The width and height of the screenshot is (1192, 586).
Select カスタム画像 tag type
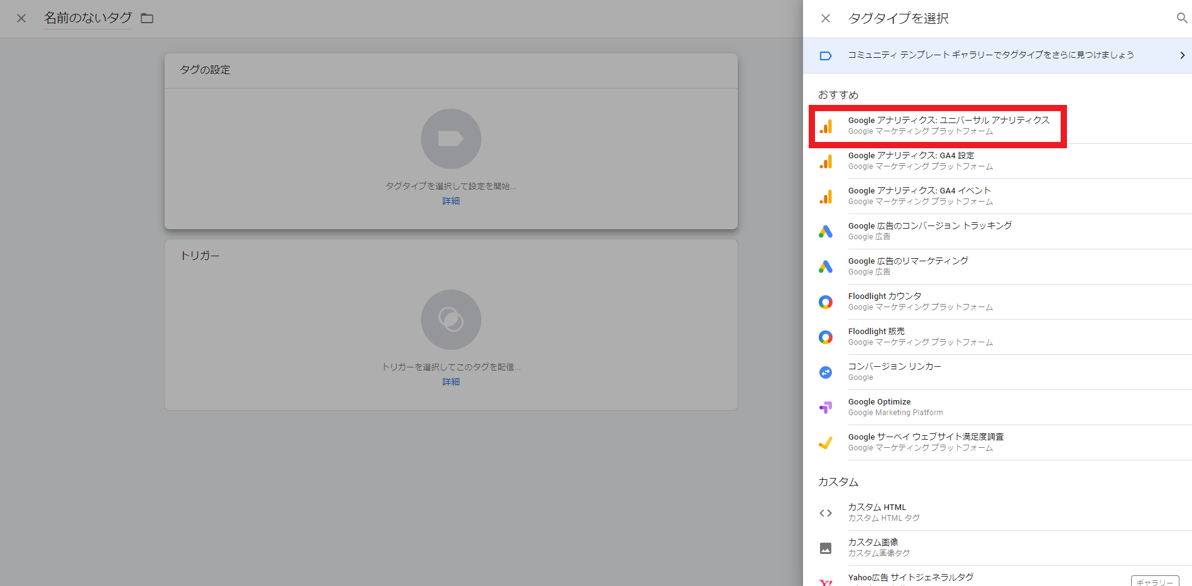pos(997,548)
